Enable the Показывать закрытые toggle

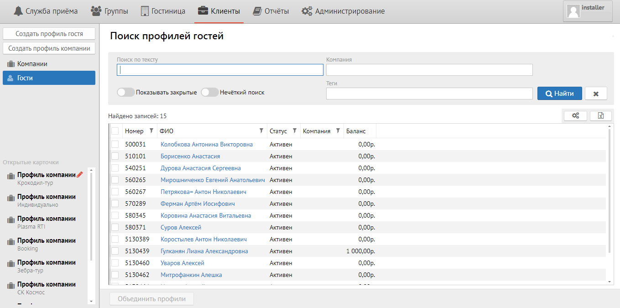pyautogui.click(x=126, y=92)
